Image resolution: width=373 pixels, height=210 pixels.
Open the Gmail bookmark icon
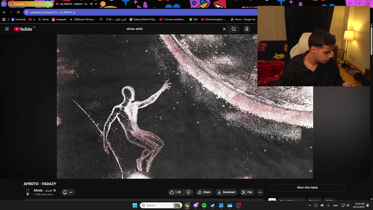[x=101, y=20]
